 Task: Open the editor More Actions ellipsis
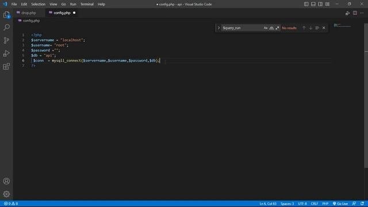pyautogui.click(x=362, y=13)
